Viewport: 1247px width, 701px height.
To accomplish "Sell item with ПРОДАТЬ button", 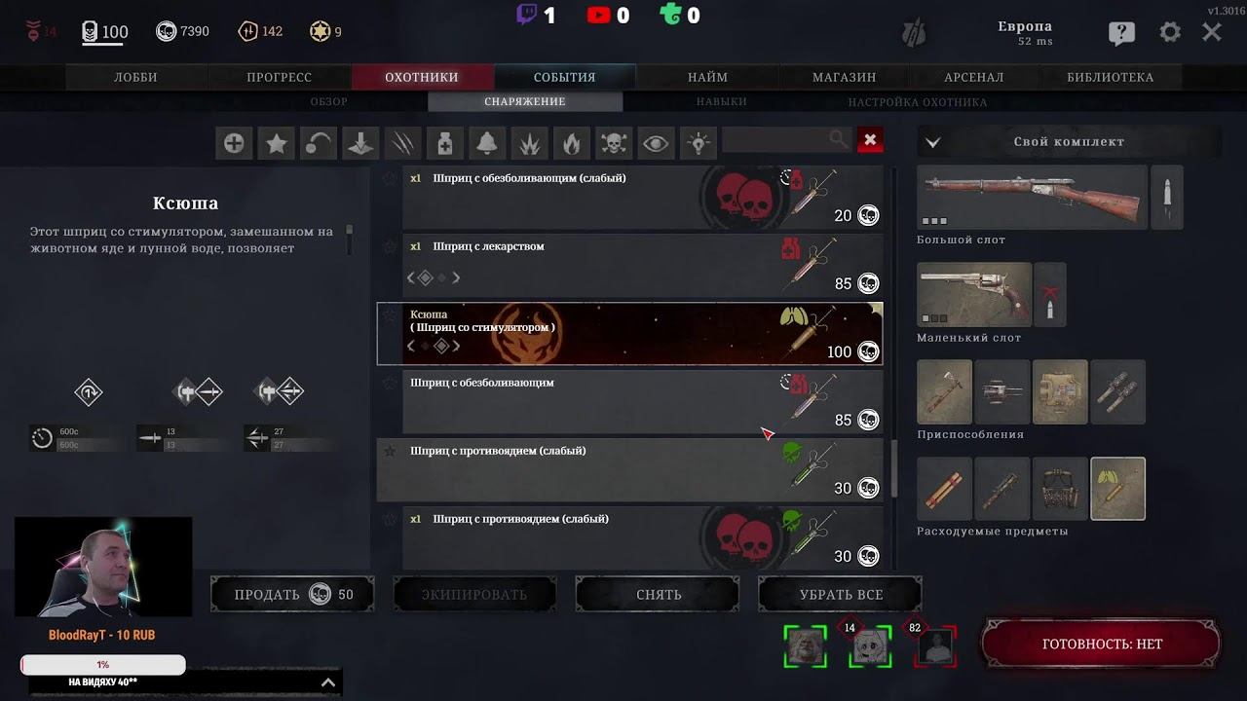I will (293, 594).
